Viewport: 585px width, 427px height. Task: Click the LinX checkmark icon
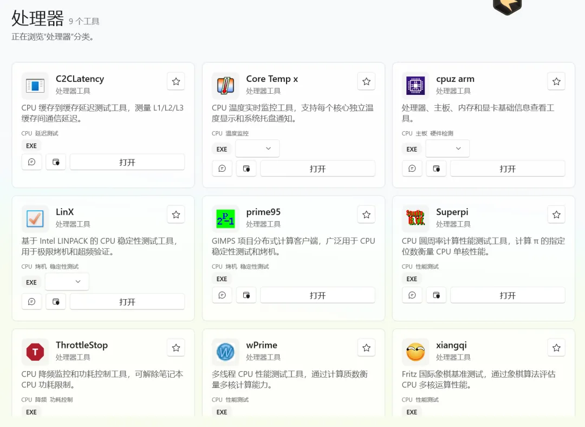(35, 219)
